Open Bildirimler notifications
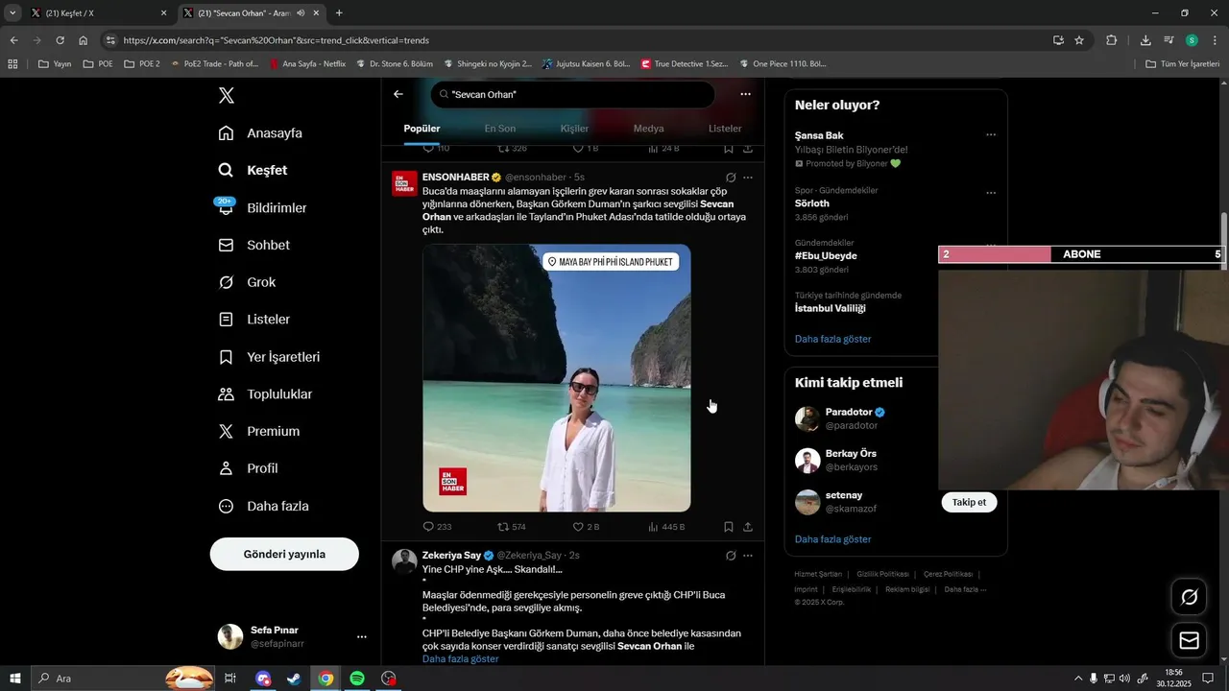This screenshot has height=691, width=1229. click(x=262, y=207)
